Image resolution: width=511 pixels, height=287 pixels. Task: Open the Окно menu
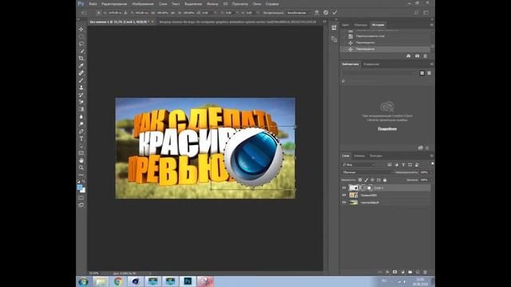point(257,4)
